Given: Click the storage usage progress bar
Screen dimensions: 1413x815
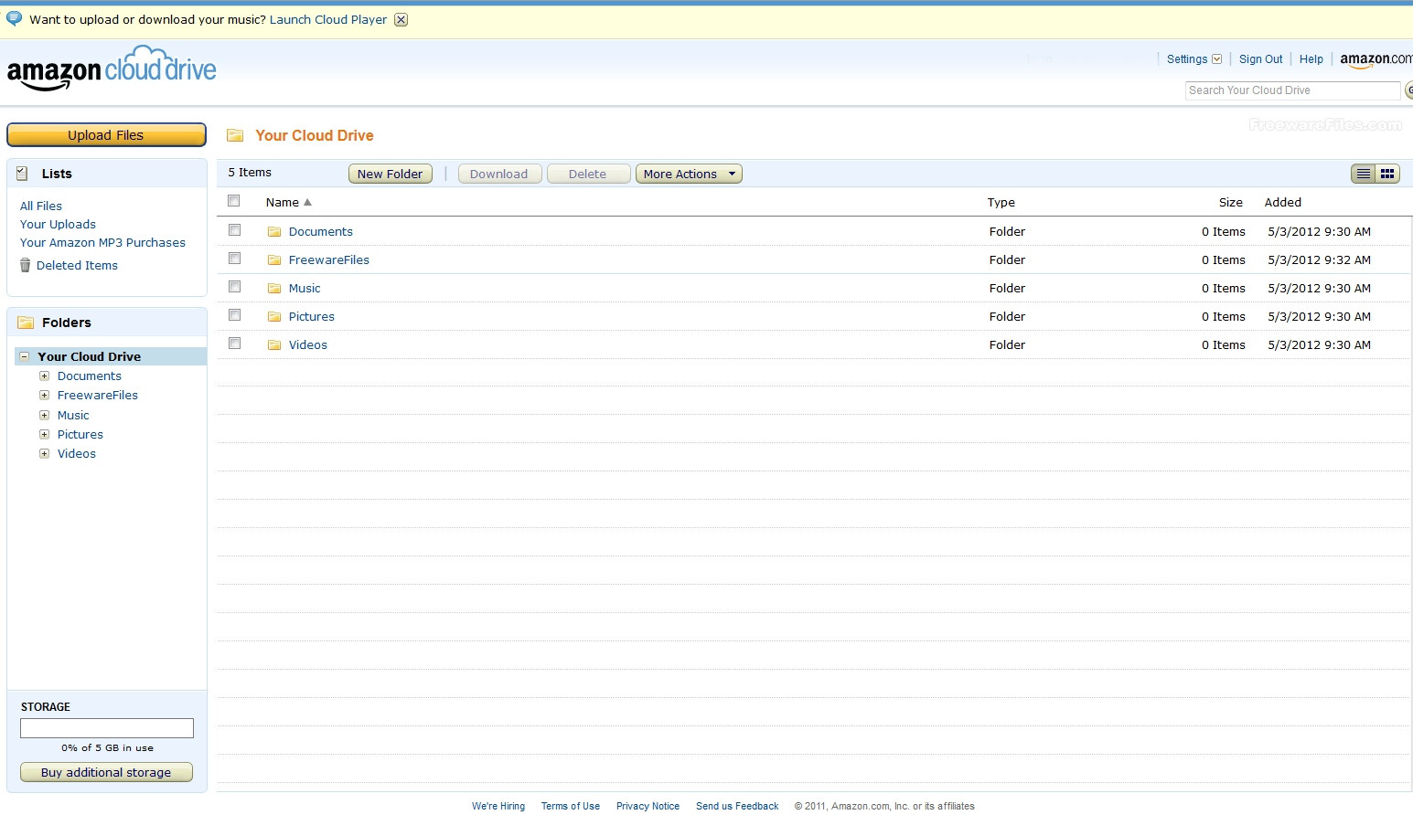Looking at the screenshot, I should [x=107, y=728].
